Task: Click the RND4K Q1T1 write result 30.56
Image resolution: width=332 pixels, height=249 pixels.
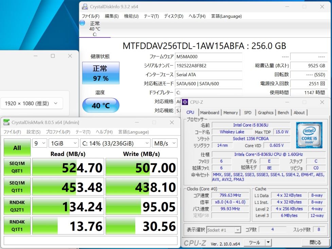Action: click(141, 226)
